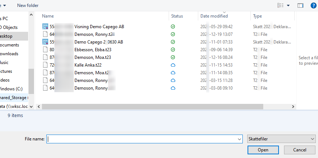318x158 pixels.
Task: Click the cloud status icon for Demoson, Moa dated 11-14
Action: pos(173,73)
